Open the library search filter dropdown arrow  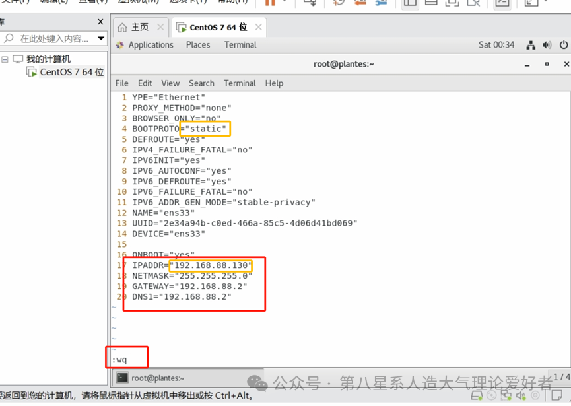tap(100, 39)
